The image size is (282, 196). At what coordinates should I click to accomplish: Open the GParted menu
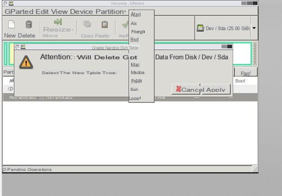coord(19,12)
